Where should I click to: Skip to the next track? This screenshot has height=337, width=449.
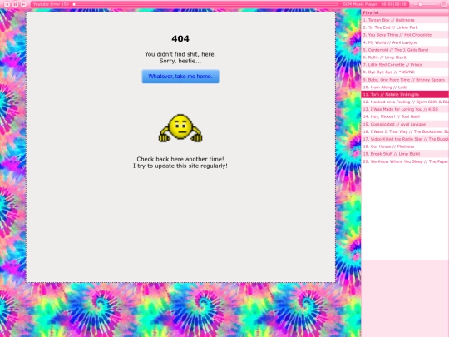click(23, 4)
